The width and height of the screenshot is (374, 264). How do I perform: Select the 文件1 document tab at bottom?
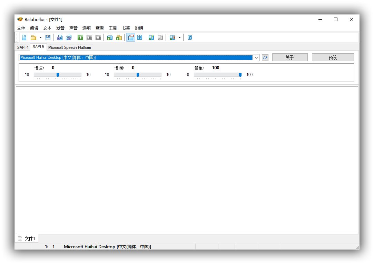(27, 239)
